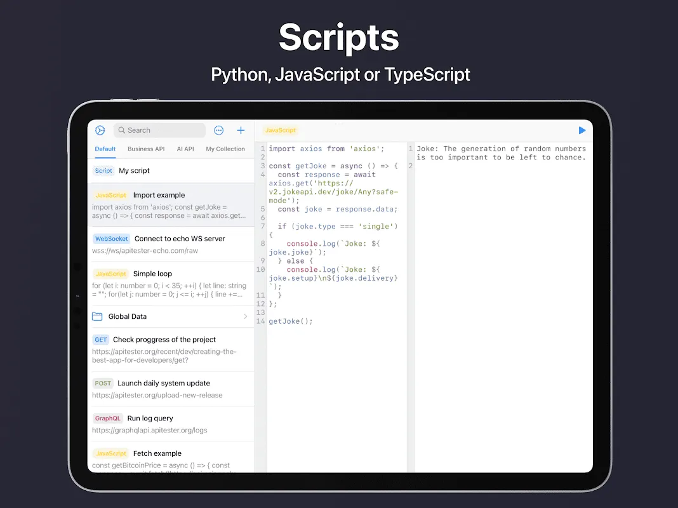Image resolution: width=678 pixels, height=508 pixels.
Task: Add a new request with plus icon
Action: 241,130
